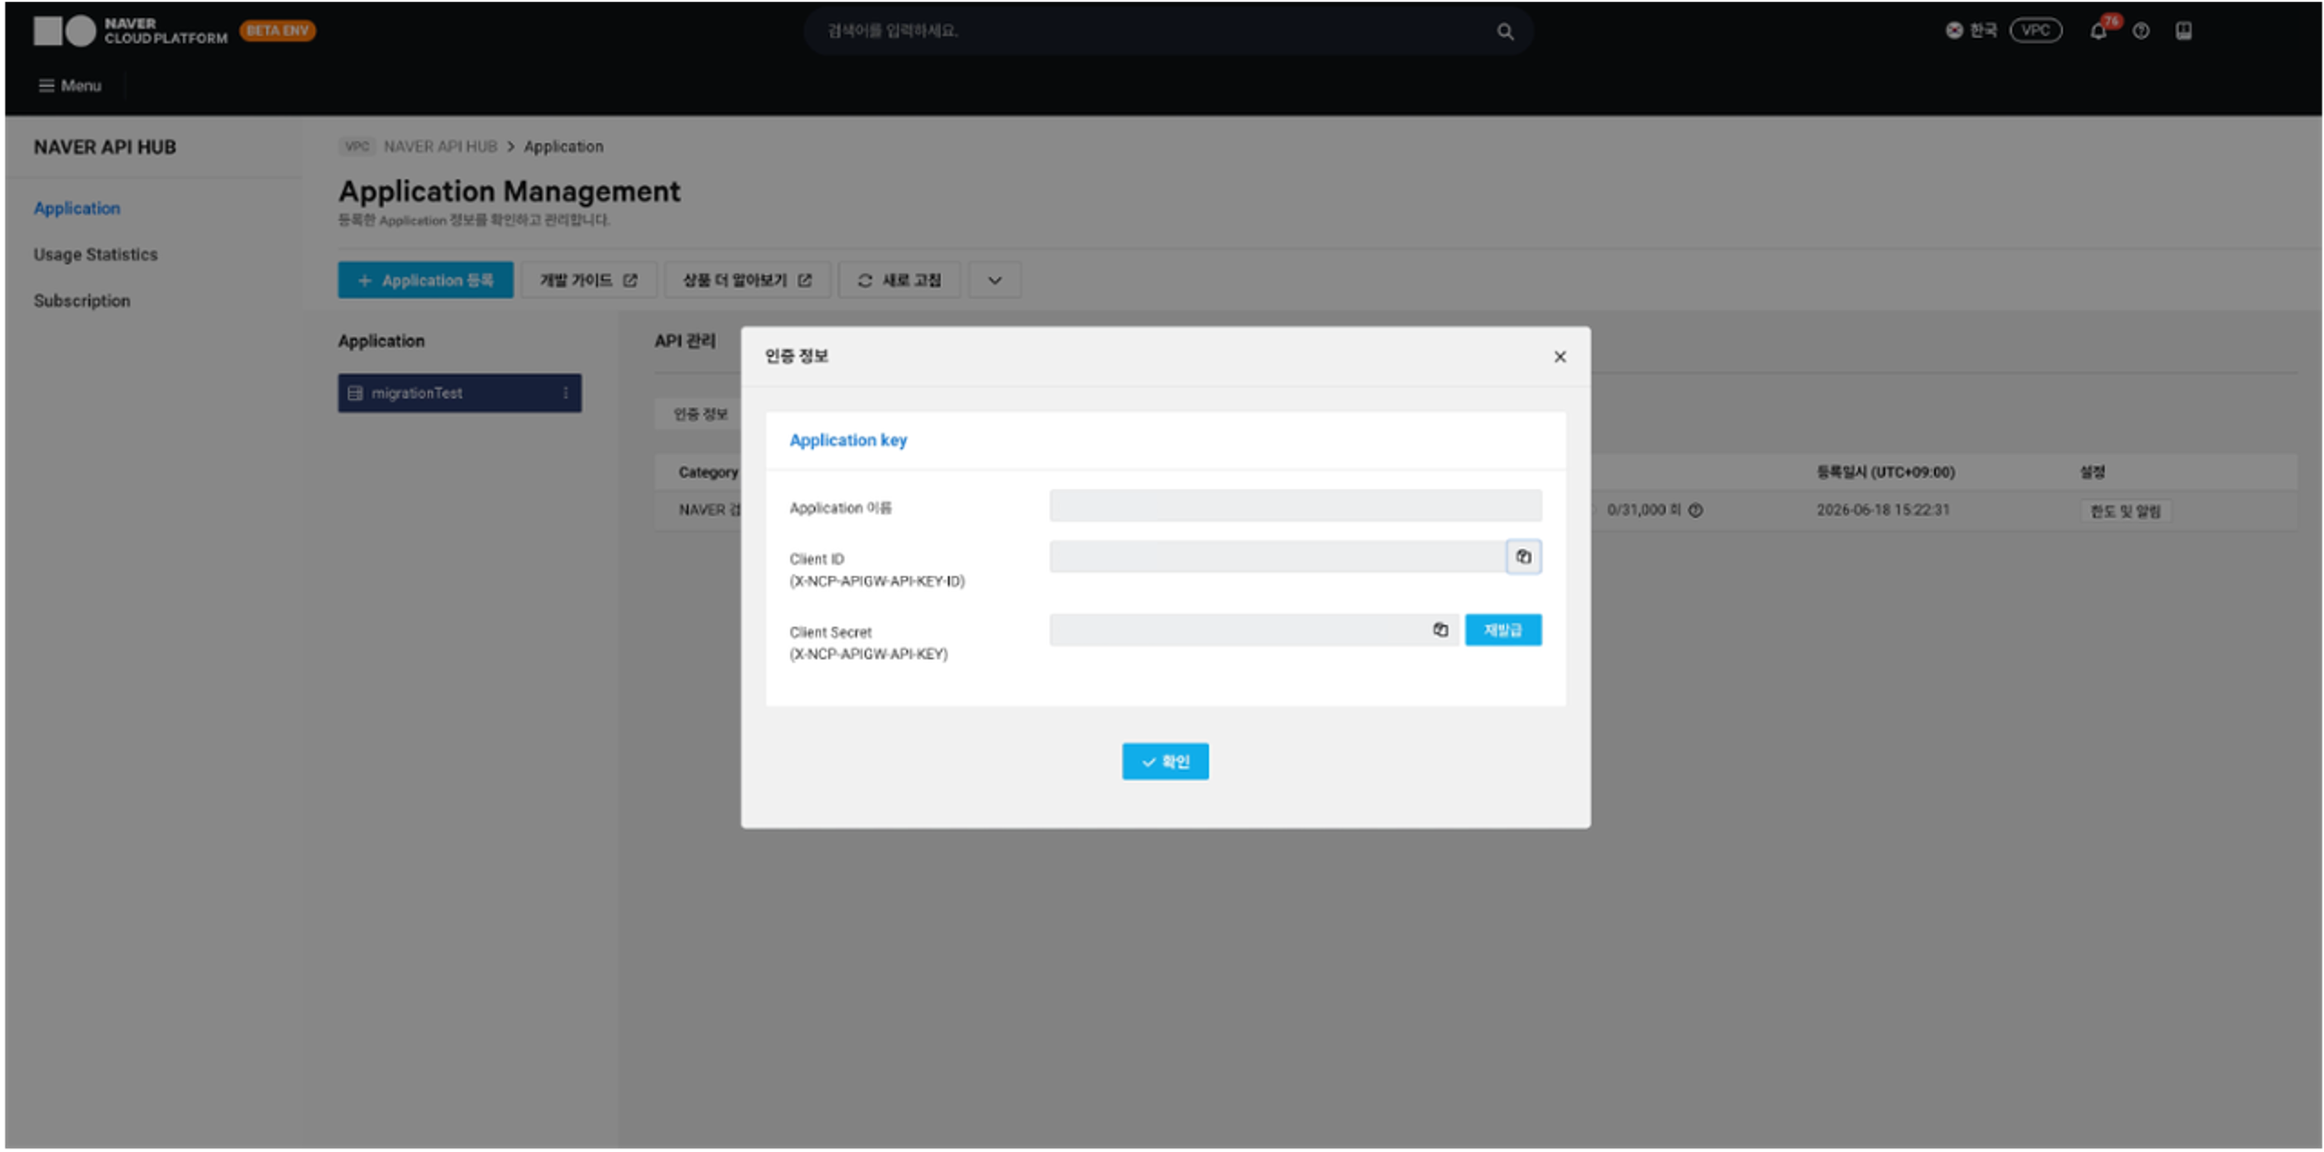Open 상품 더 알아보기 link
2324x1152 pixels.
[747, 280]
